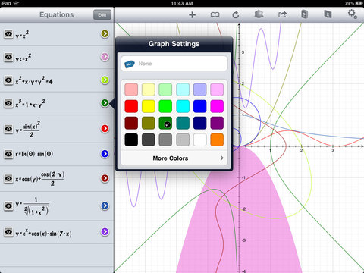364x273 pixels.
Task: Open purple arrow for y=e^x+cos(x) equation
Action: (x=105, y=231)
